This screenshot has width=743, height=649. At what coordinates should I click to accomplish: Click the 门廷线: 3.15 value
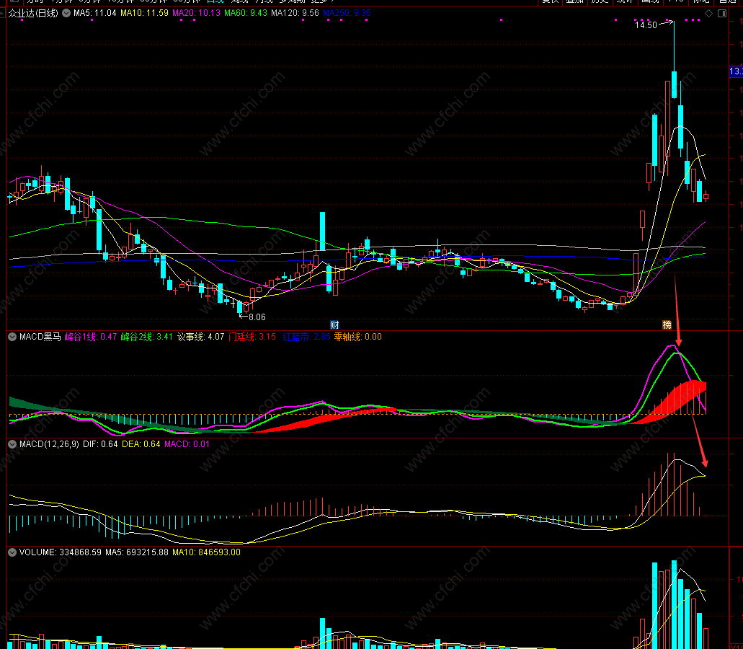252,337
